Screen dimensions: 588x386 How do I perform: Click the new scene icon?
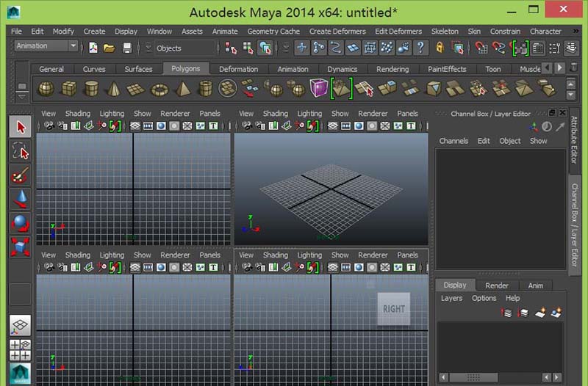tap(93, 48)
